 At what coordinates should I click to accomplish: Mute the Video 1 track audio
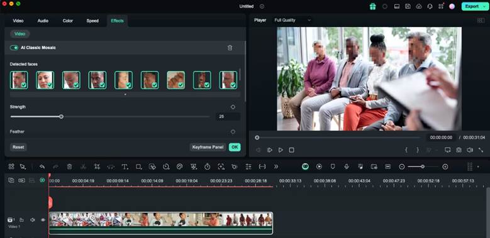pos(32,220)
